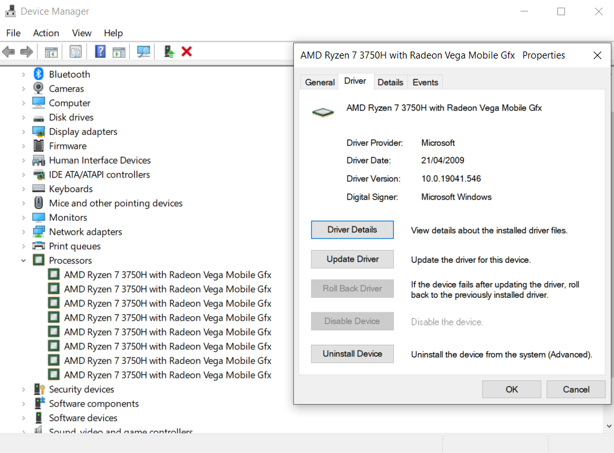Click the Update device driver toolbar icon
The width and height of the screenshot is (614, 453).
[x=169, y=52]
